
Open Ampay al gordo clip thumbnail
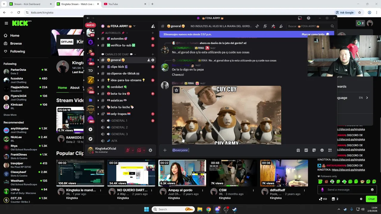point(182,173)
